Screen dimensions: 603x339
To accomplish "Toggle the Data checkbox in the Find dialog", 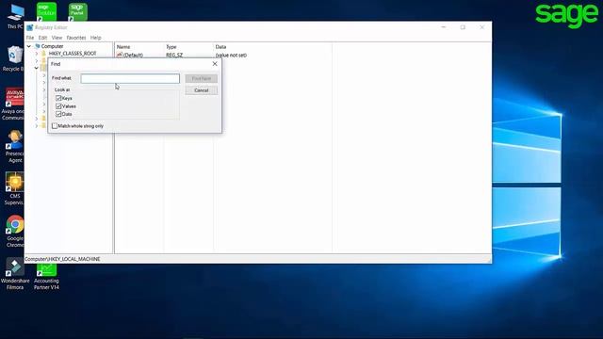I will tap(58, 114).
